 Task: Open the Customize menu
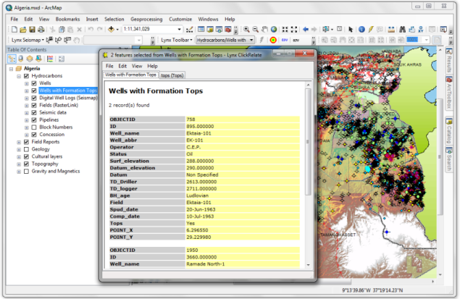coord(180,19)
